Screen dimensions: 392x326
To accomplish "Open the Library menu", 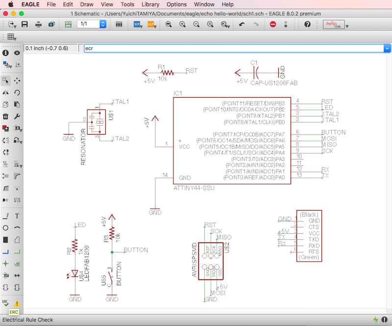I will (150, 4).
